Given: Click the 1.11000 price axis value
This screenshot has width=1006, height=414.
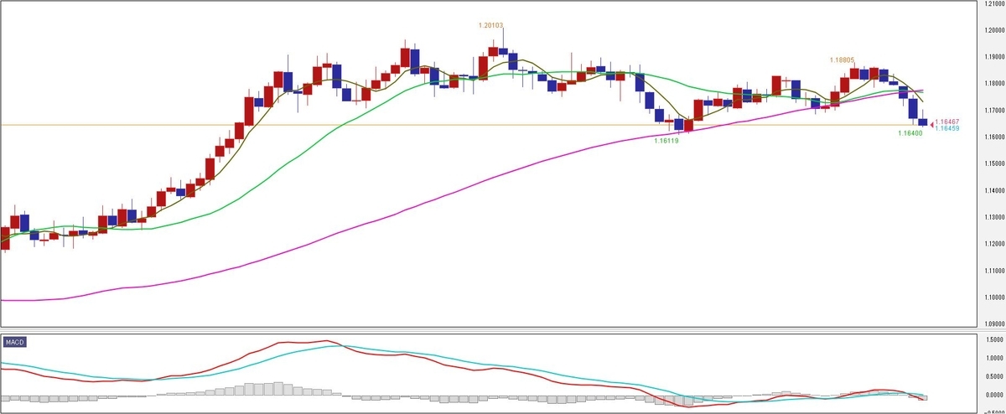Looking at the screenshot, I should click(x=993, y=271).
